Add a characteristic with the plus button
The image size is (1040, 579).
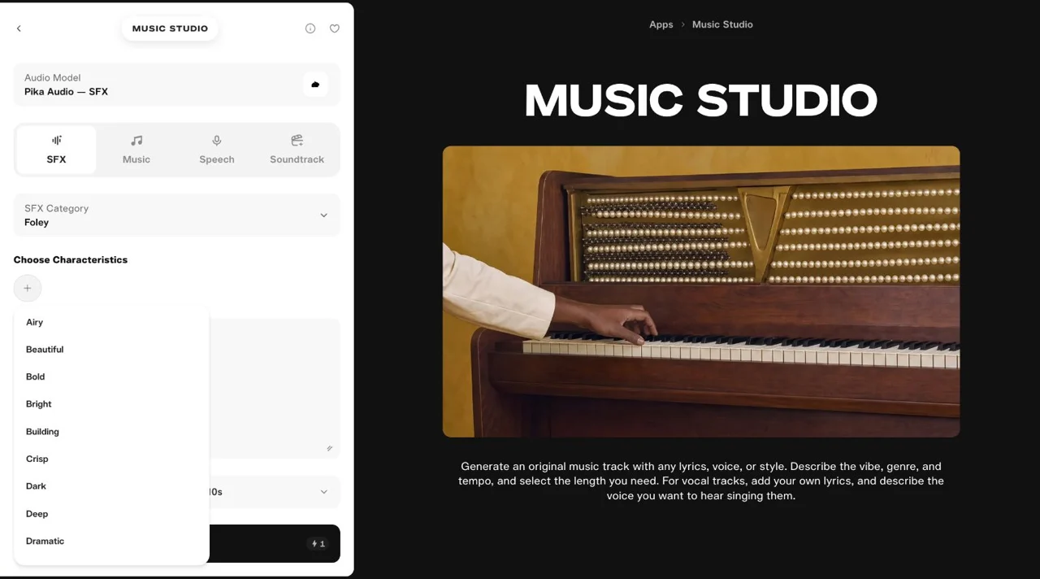tap(28, 288)
